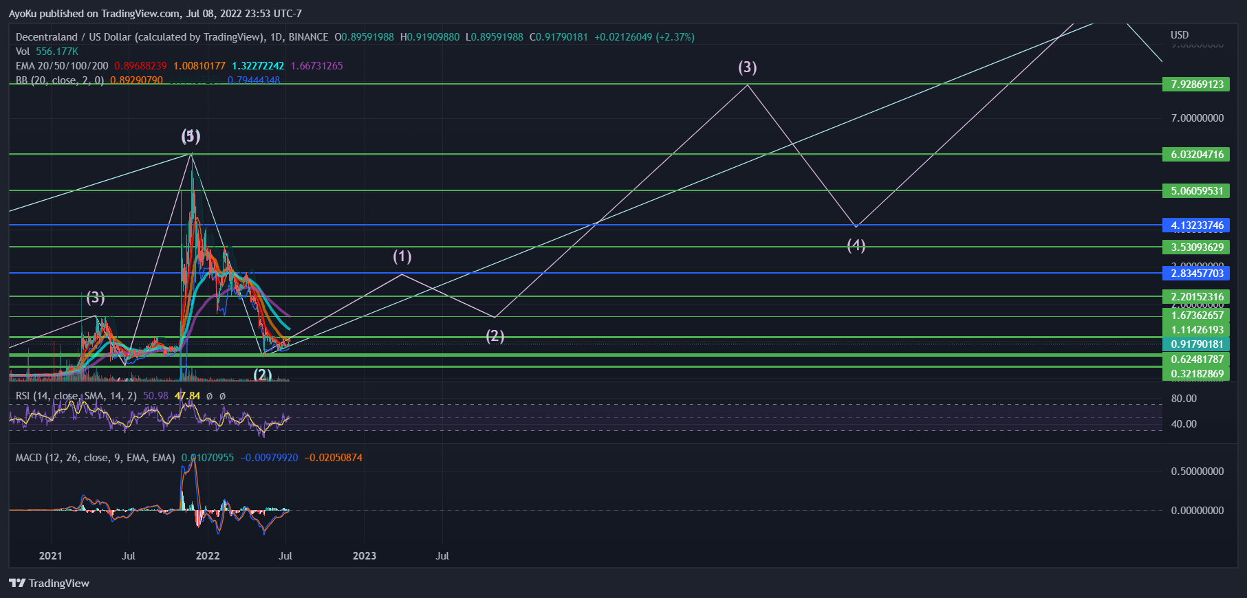The width and height of the screenshot is (1247, 598).
Task: Click the MACD 0.00000000 scale label
Action: (x=1197, y=511)
